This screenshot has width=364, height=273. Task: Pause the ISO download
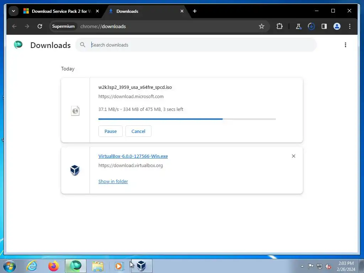click(x=111, y=131)
